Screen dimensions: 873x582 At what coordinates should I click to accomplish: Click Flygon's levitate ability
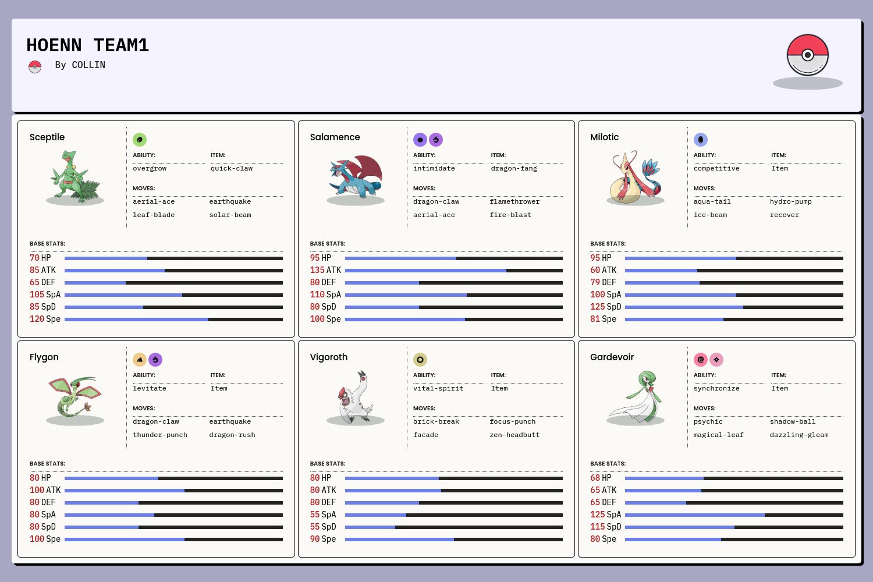click(x=150, y=389)
